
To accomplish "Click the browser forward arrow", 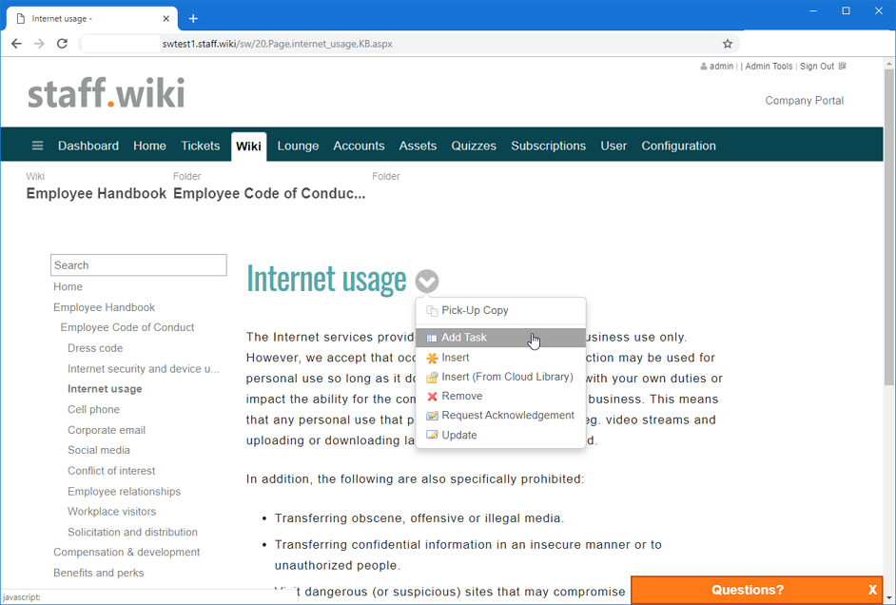I will tap(39, 44).
